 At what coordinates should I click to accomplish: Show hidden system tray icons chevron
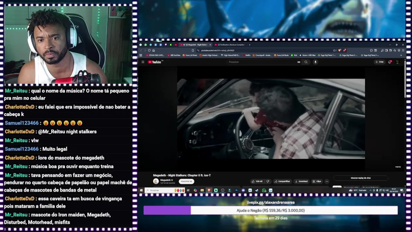[370, 190]
